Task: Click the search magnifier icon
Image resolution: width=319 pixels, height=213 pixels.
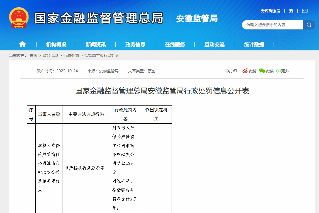Action: pos(309,25)
